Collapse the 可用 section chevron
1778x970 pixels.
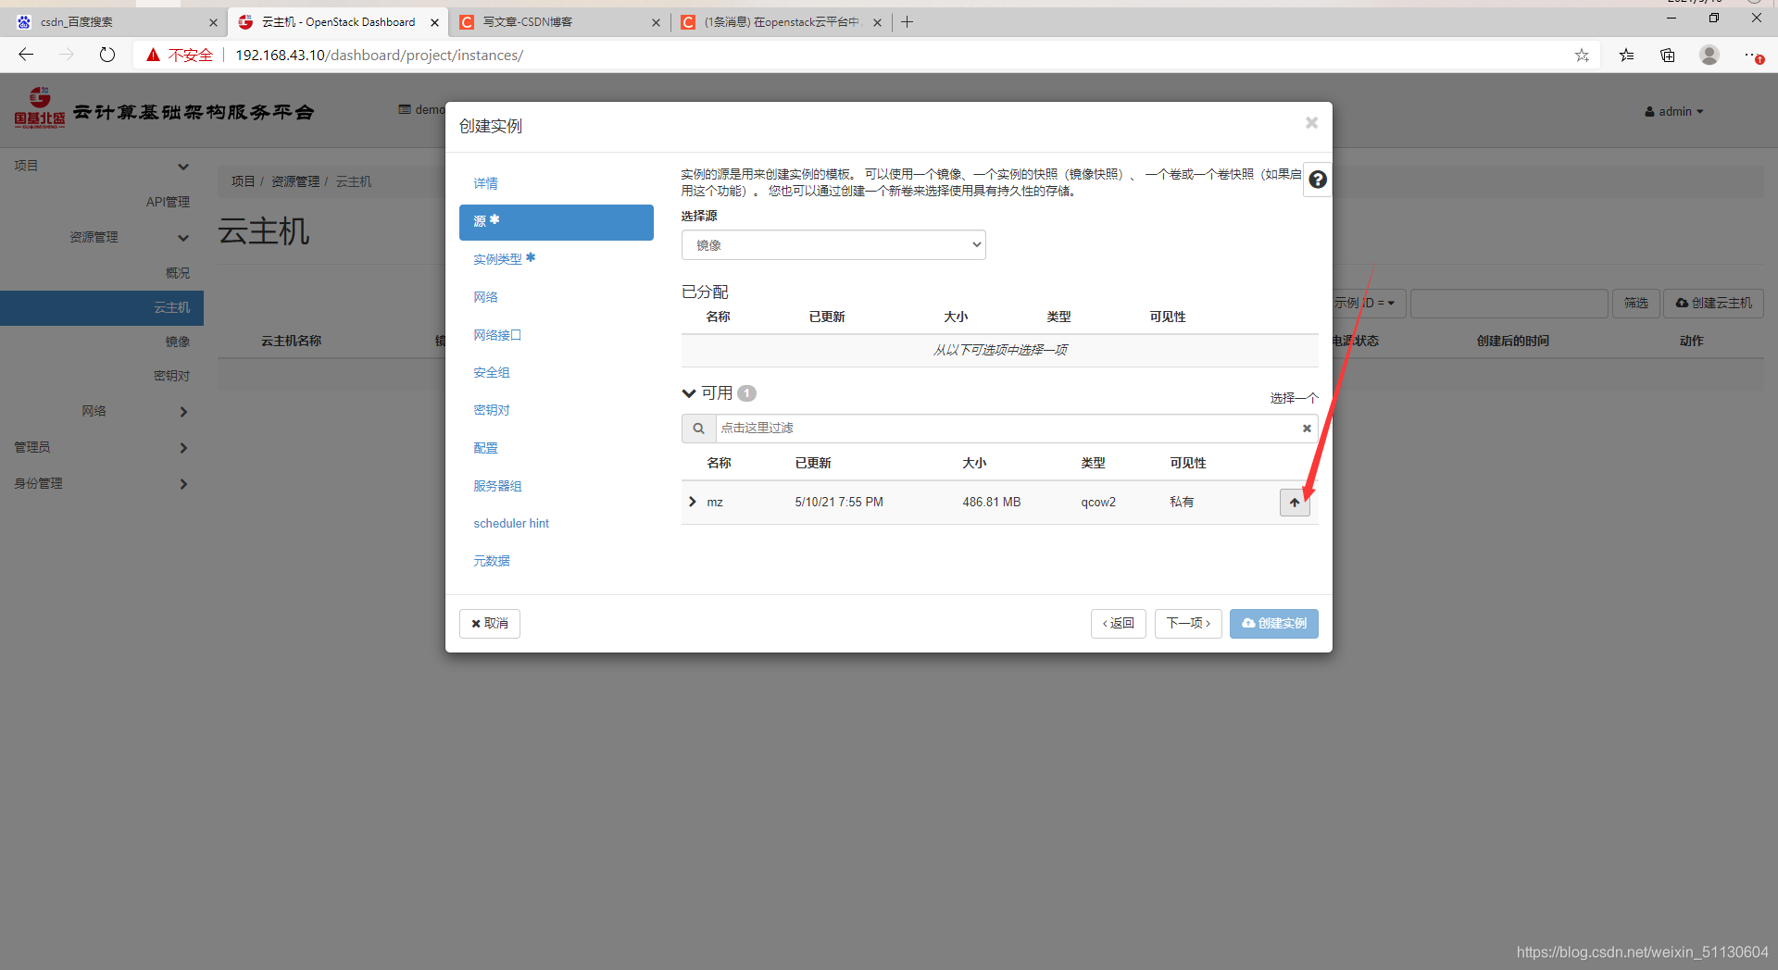click(x=689, y=393)
